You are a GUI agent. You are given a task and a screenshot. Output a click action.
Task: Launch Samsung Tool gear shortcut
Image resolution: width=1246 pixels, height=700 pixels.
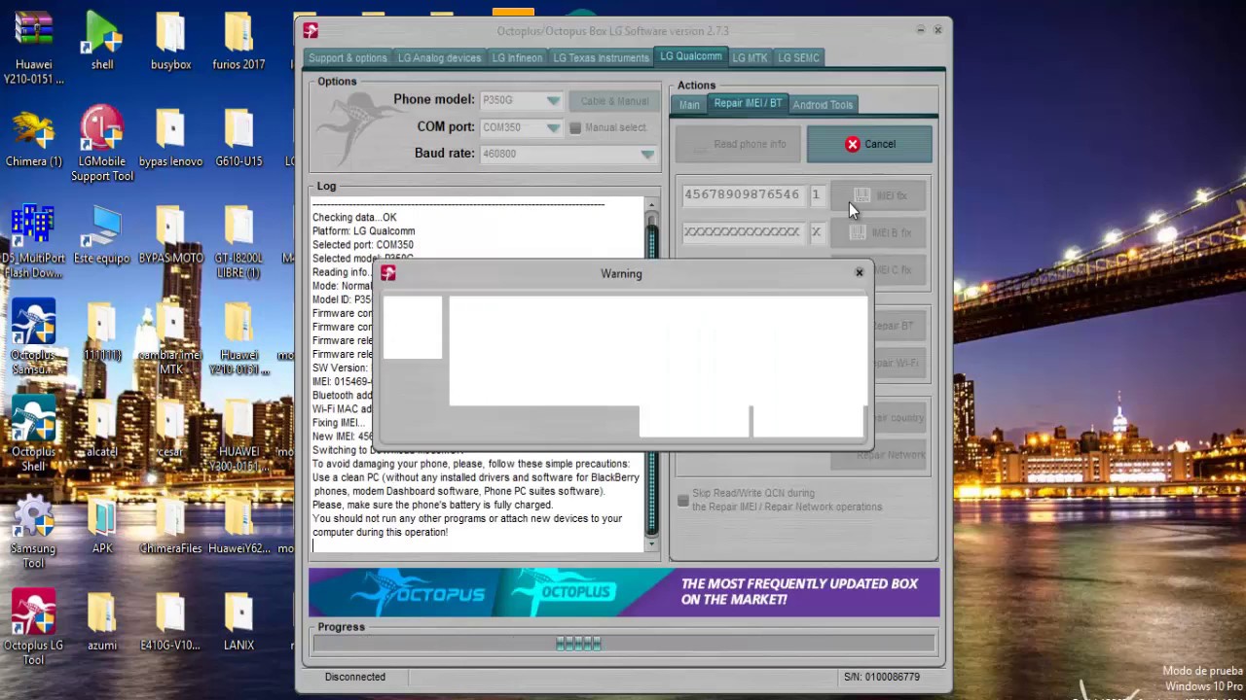click(34, 532)
